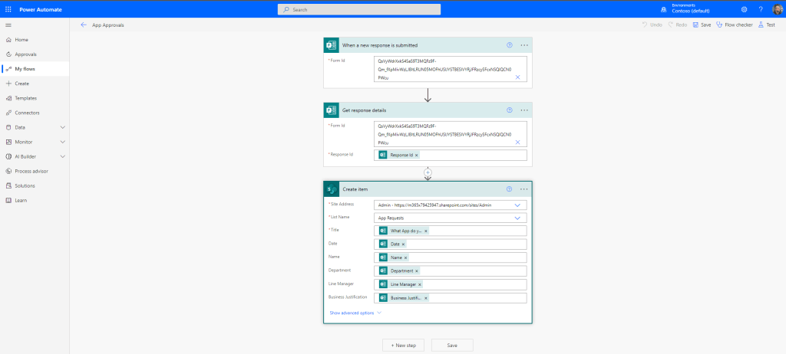Viewport: 786px width, 354px height.
Task: Open the Create item ellipsis menu
Action: coord(524,188)
